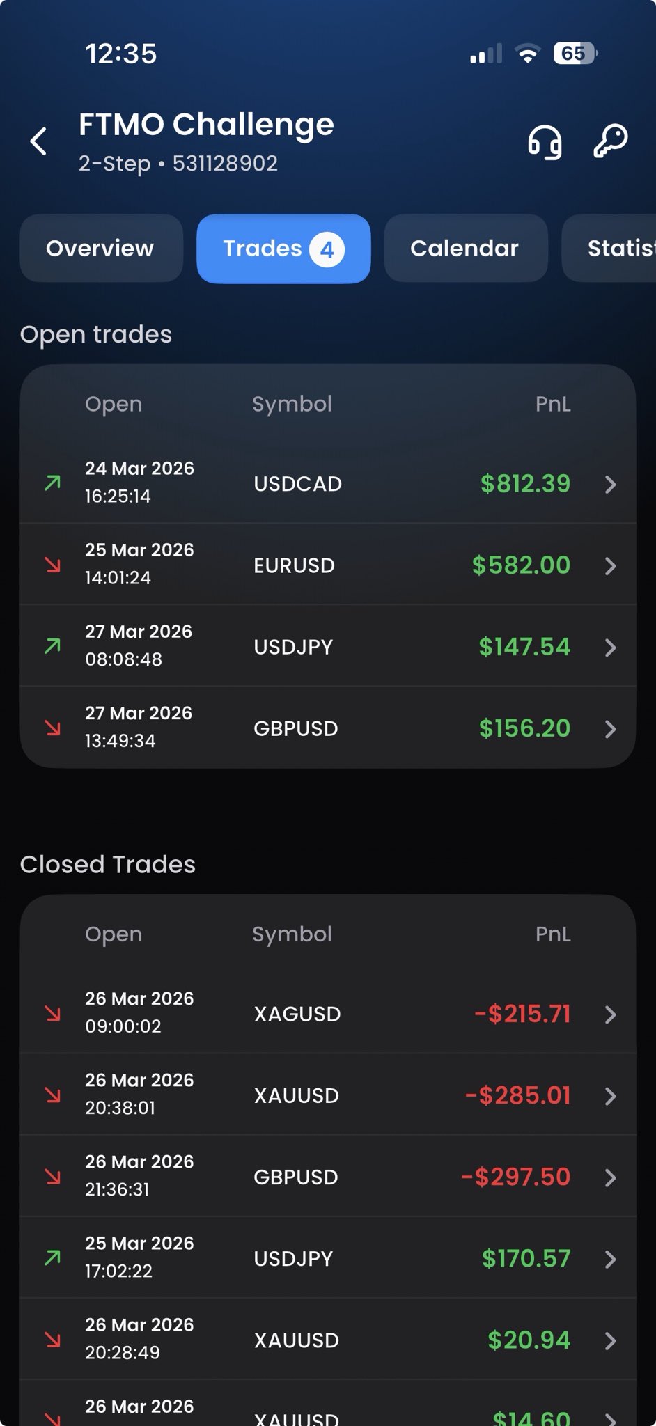Expand USDCAD trade details chevron
Image resolution: width=656 pixels, height=1426 pixels.
click(x=611, y=484)
